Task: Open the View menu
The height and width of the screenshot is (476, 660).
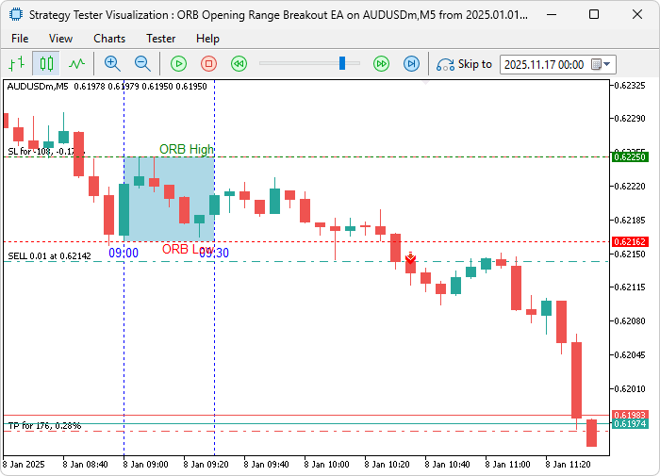Action: coord(60,39)
